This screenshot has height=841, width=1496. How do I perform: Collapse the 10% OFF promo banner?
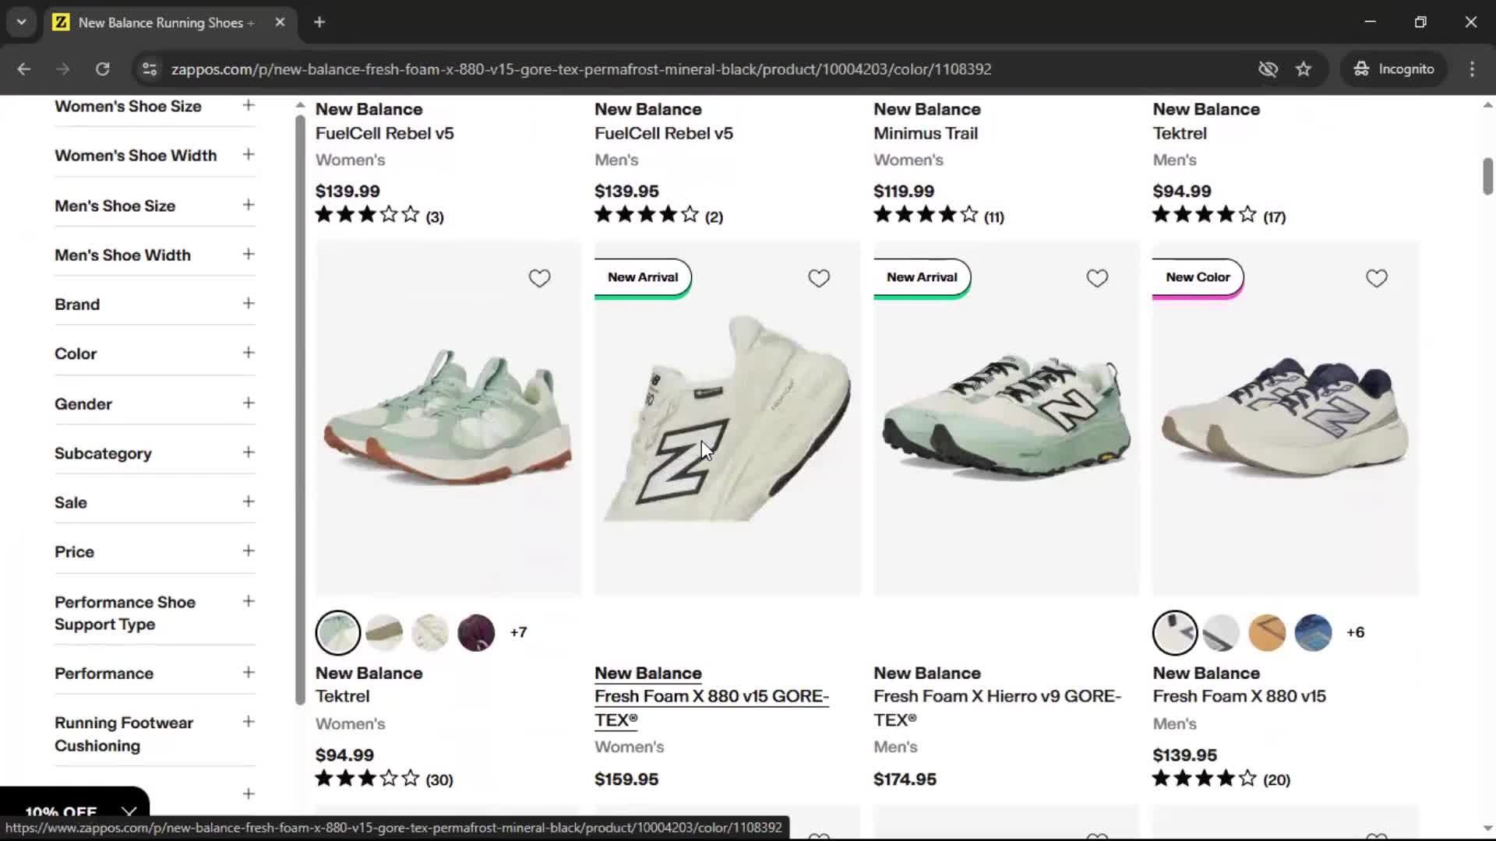coord(129,811)
